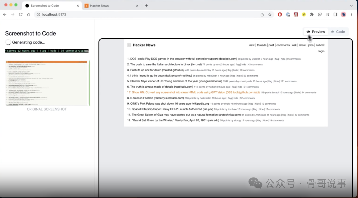The height and width of the screenshot is (198, 358).
Task: Go to the browser home page icon
Action: (29, 15)
